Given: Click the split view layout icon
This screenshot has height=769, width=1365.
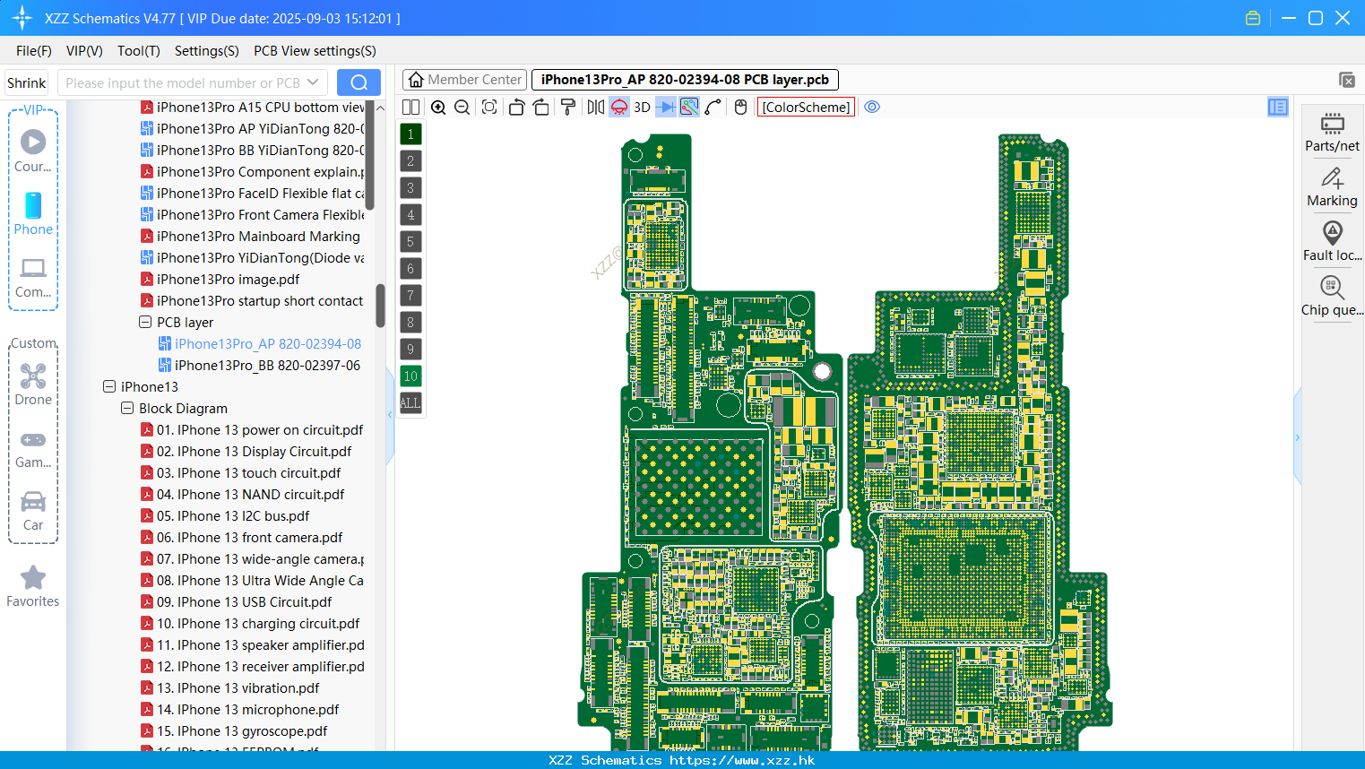Looking at the screenshot, I should pyautogui.click(x=410, y=107).
